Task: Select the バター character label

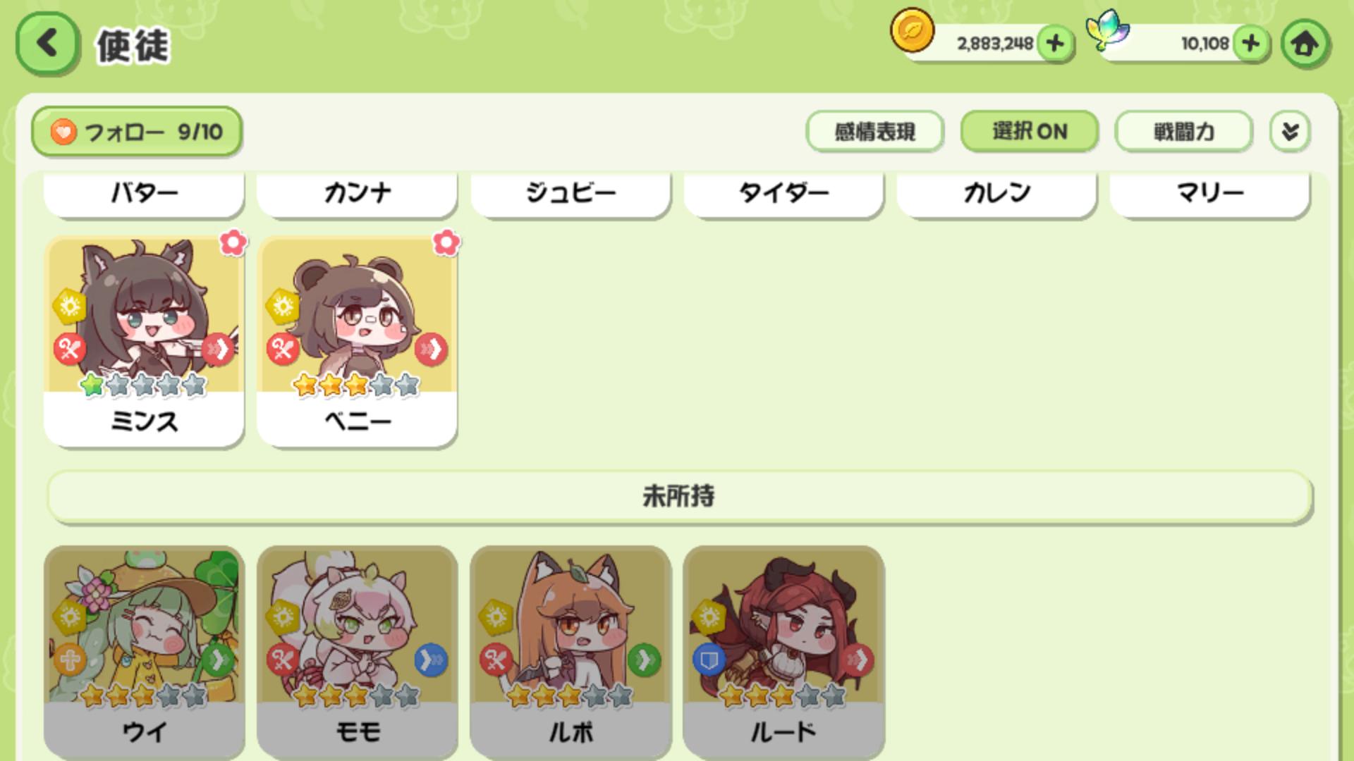Action: tap(144, 193)
